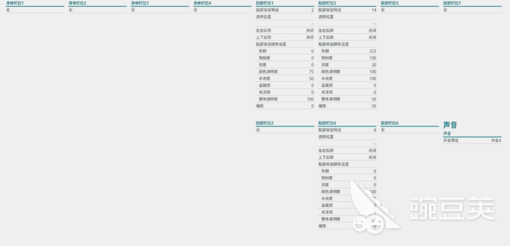Image resolution: width=510 pixels, height=246 pixels.
Task: Click 脸部妆容颜色设置 in 脸部栏位1
Action: [x=271, y=44]
